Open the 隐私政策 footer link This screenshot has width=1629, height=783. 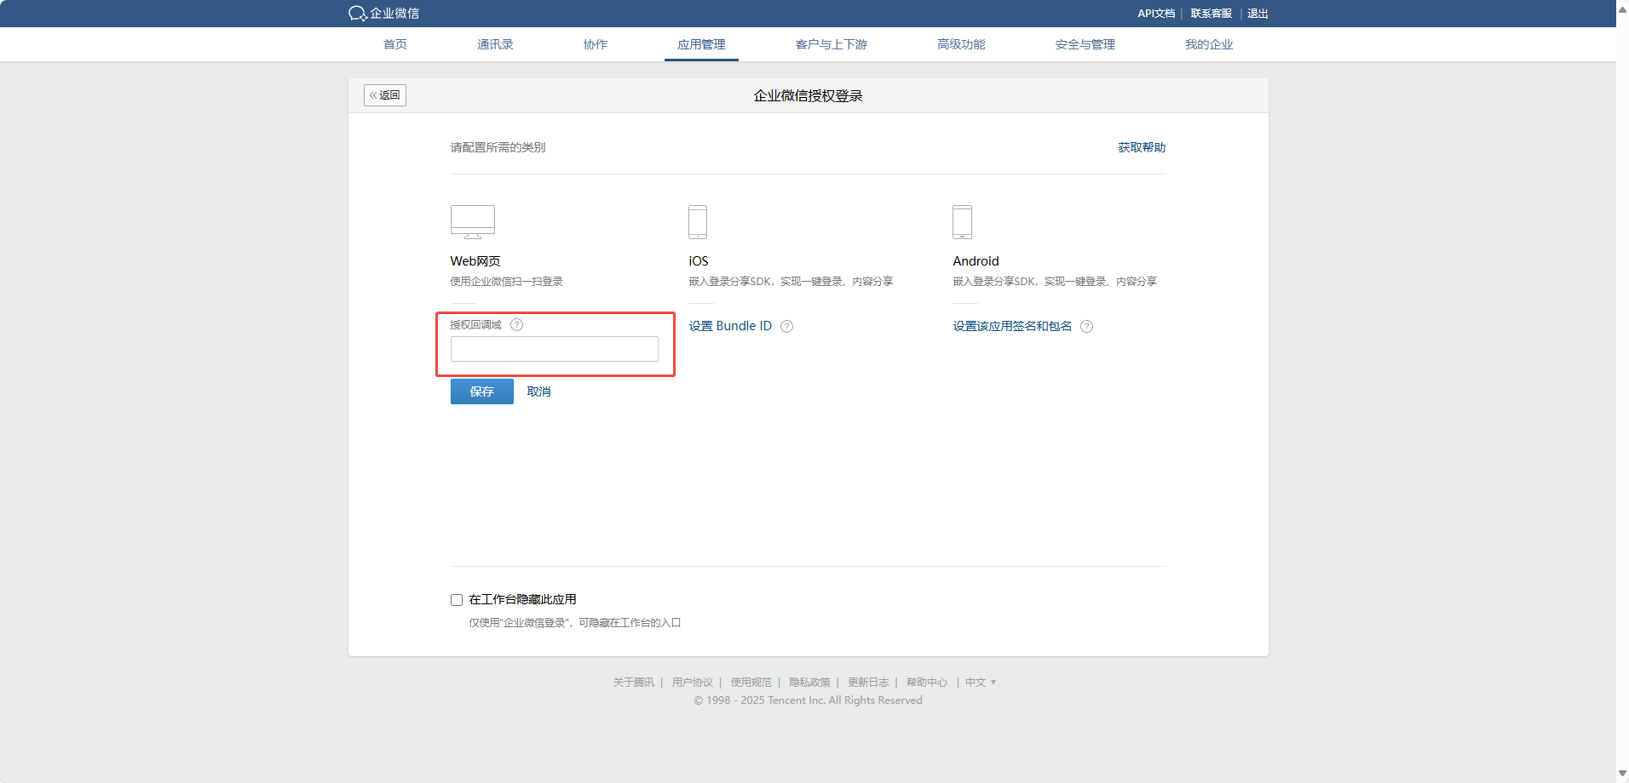[809, 683]
